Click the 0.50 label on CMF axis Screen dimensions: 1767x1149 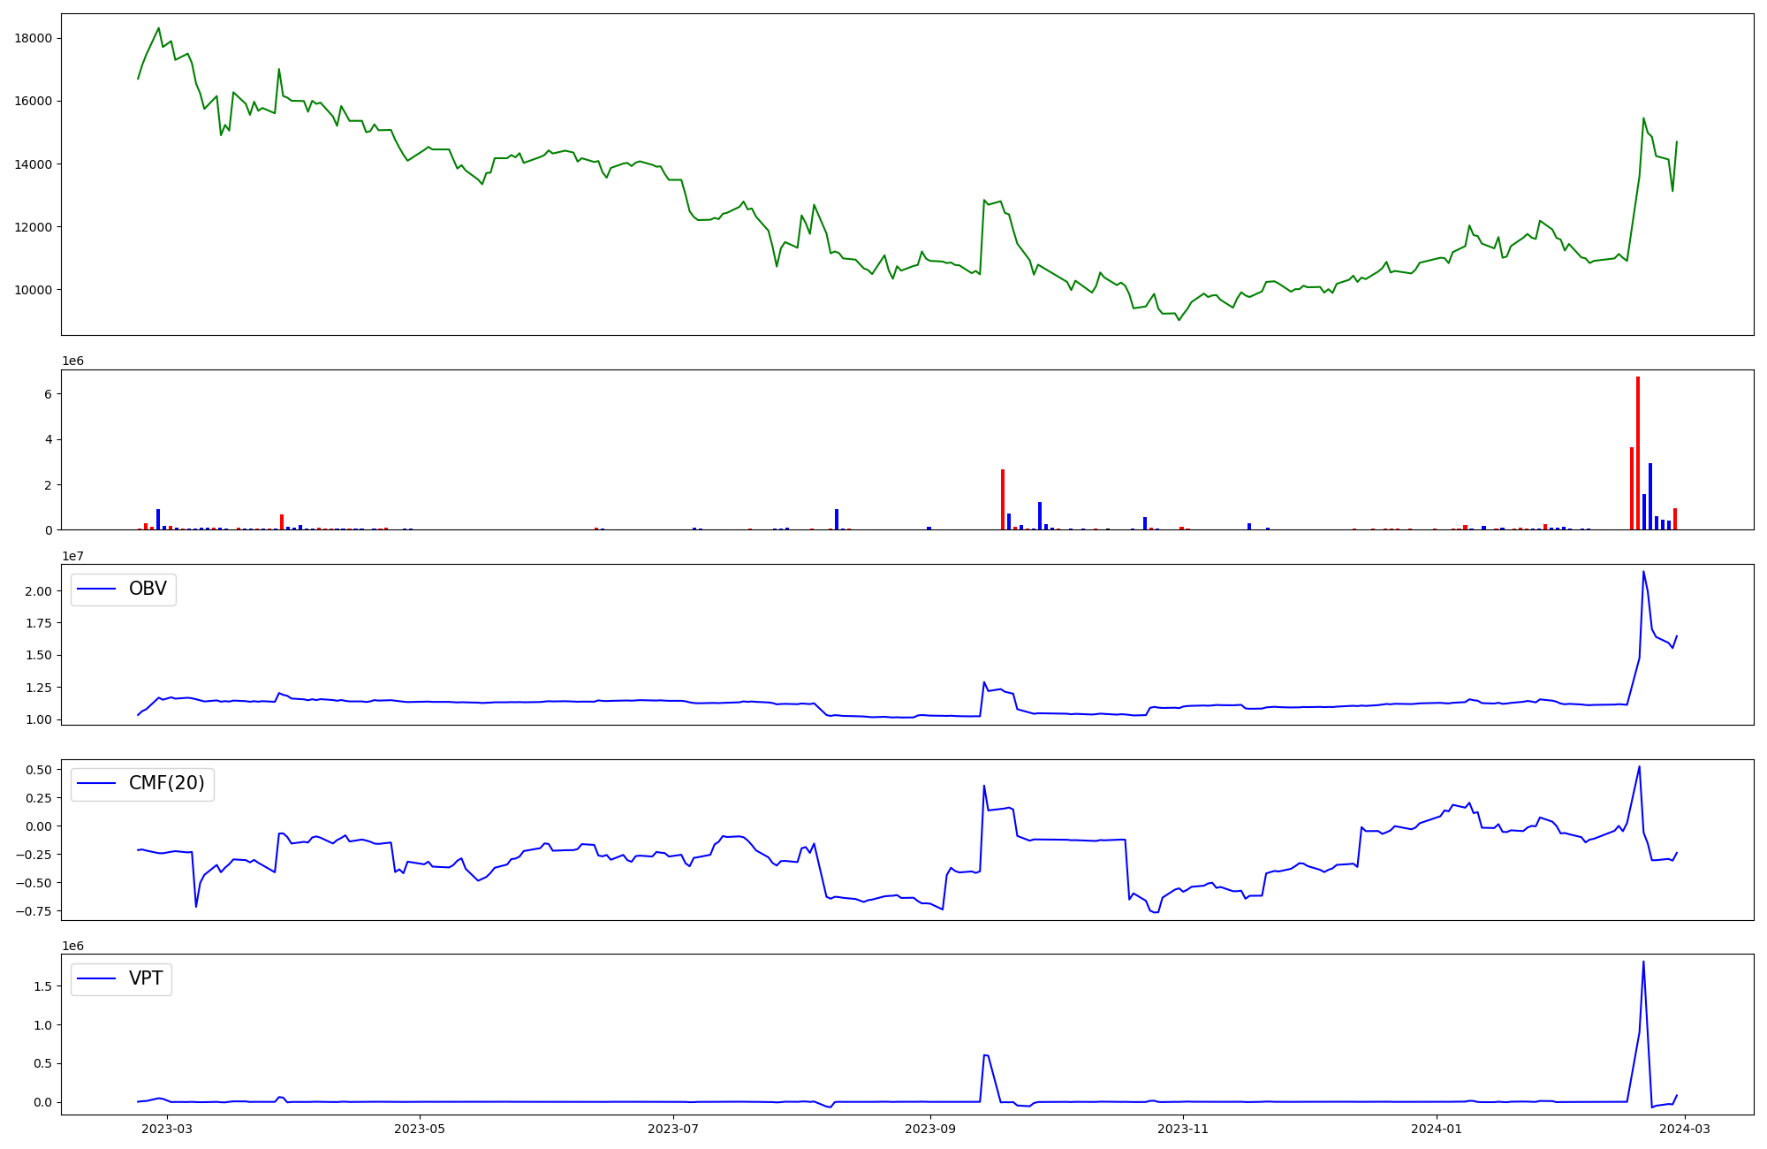(x=38, y=770)
